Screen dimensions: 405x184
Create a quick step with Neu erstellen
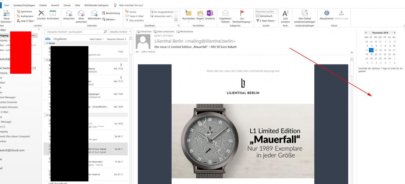(135, 21)
